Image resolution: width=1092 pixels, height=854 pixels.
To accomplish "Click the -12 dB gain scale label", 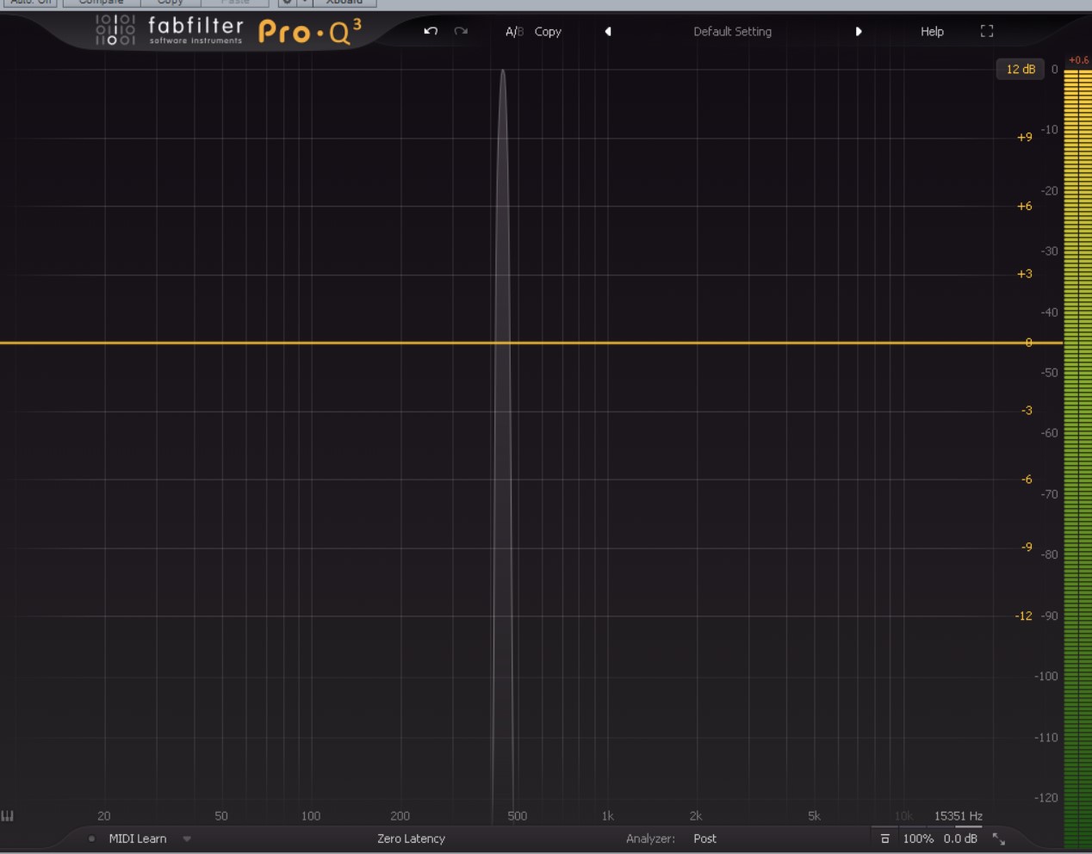I will tap(1023, 616).
